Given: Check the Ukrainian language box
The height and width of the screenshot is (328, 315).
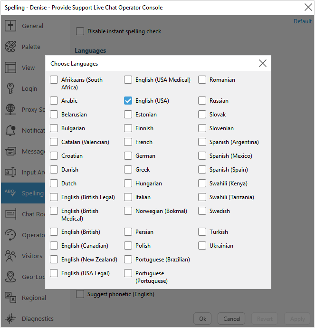Looking at the screenshot, I should coord(202,246).
